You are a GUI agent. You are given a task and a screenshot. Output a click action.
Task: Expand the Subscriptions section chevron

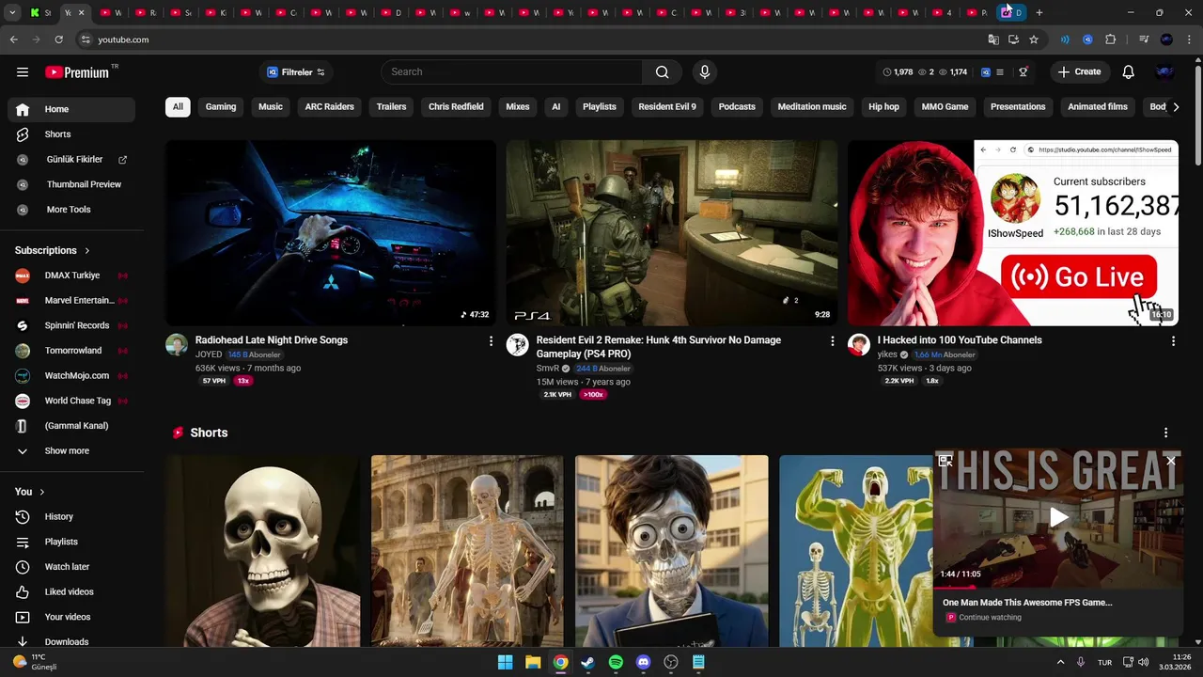tap(87, 251)
